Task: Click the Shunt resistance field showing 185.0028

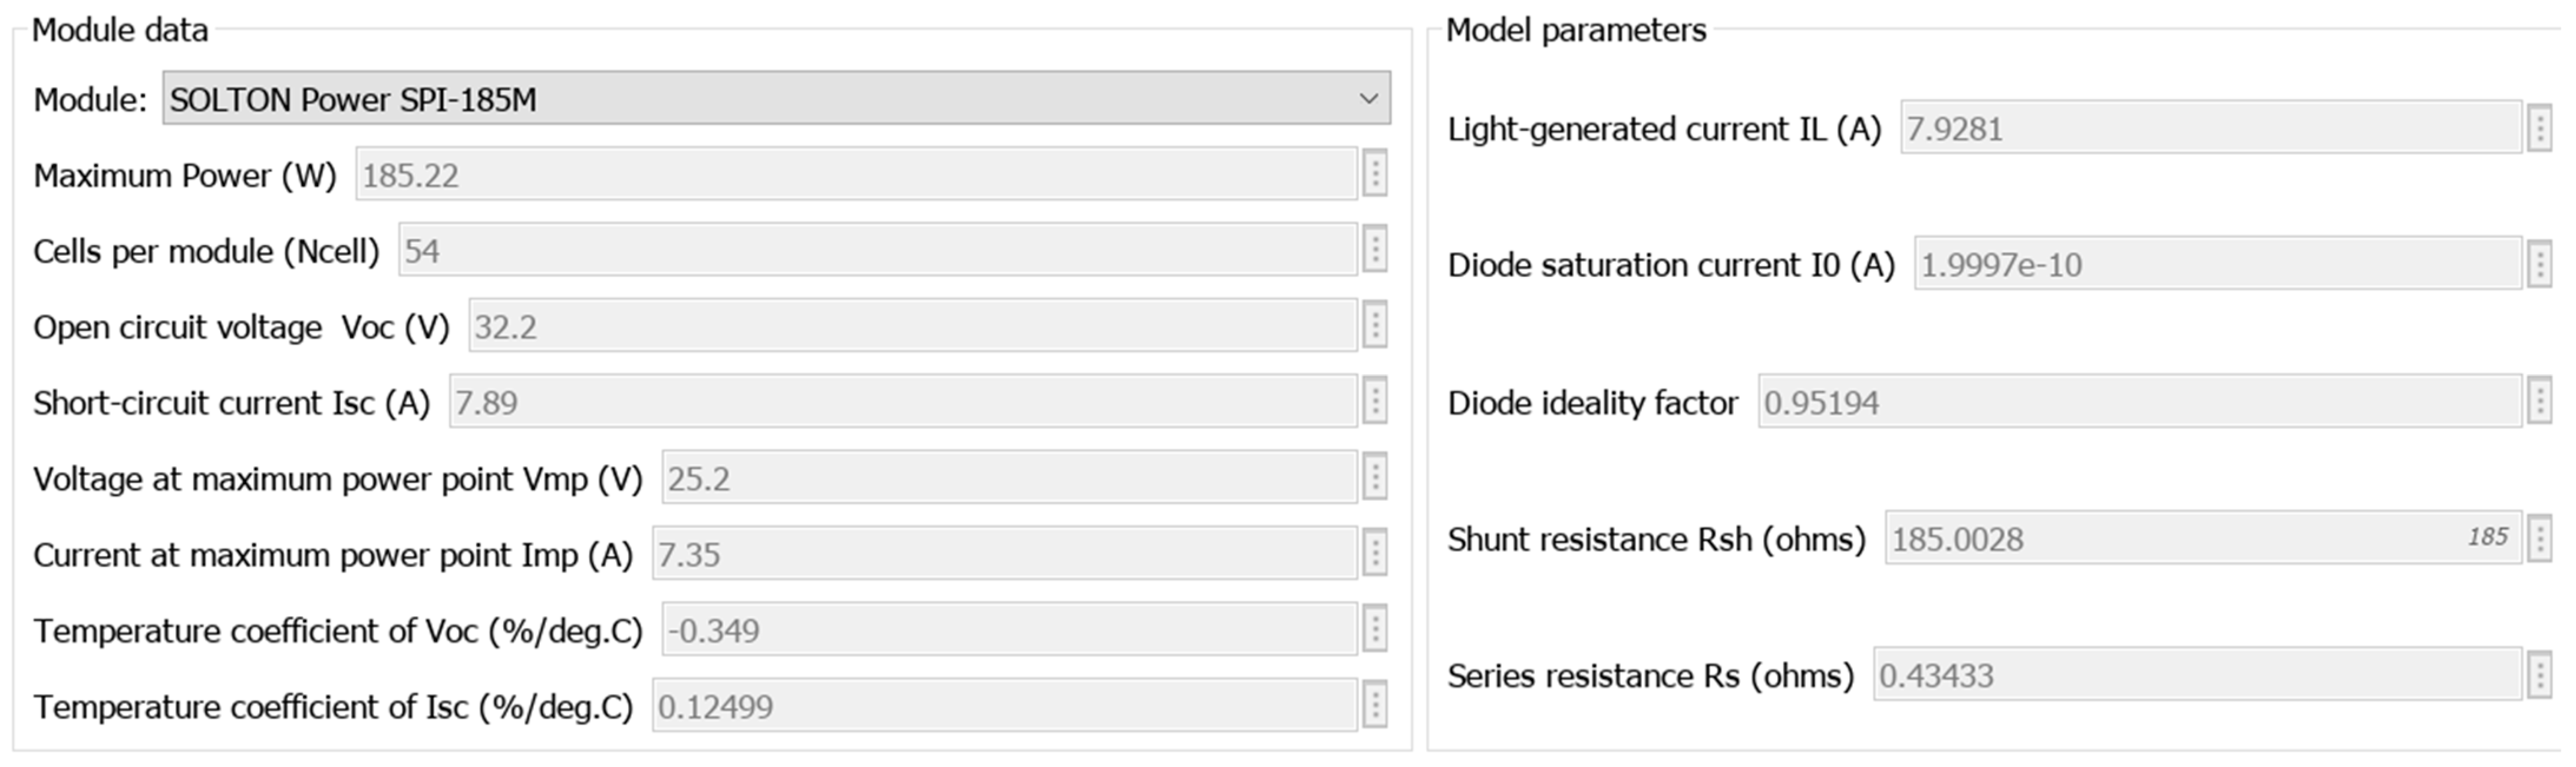Action: pyautogui.click(x=2170, y=539)
